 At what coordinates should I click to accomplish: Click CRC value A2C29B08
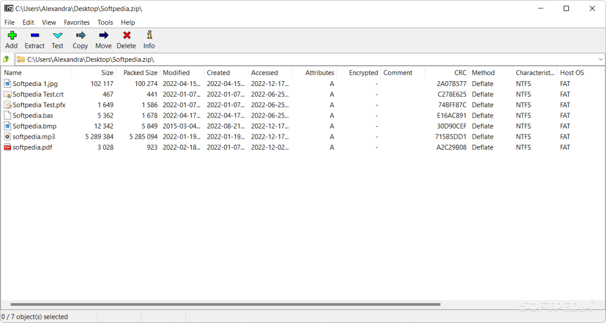451,147
